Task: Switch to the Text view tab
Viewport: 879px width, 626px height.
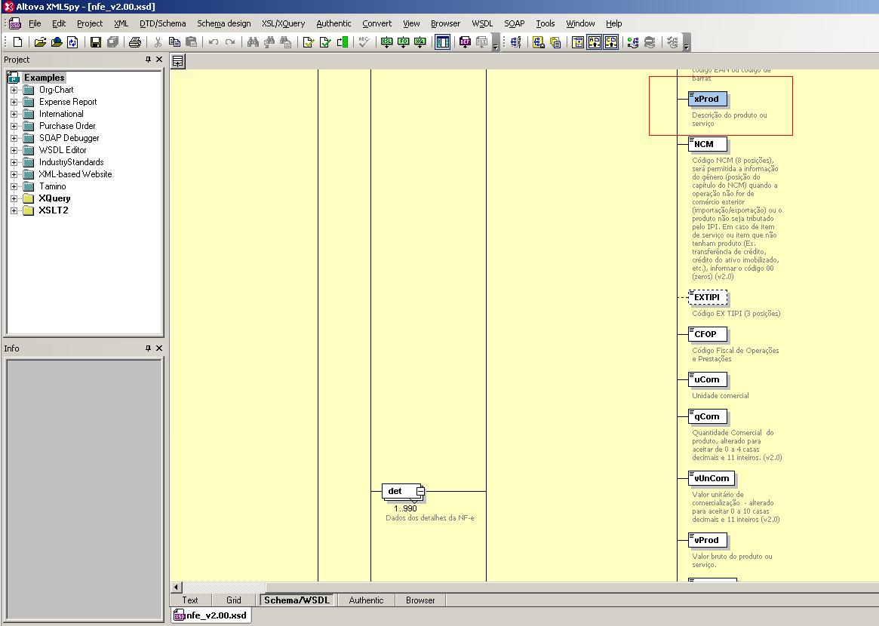Action: tap(190, 600)
